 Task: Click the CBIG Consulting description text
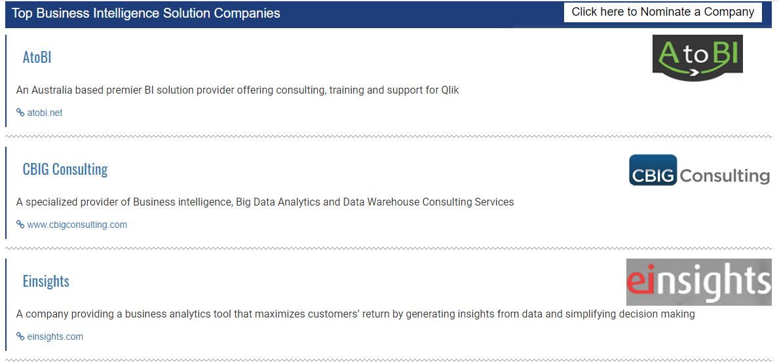point(265,202)
